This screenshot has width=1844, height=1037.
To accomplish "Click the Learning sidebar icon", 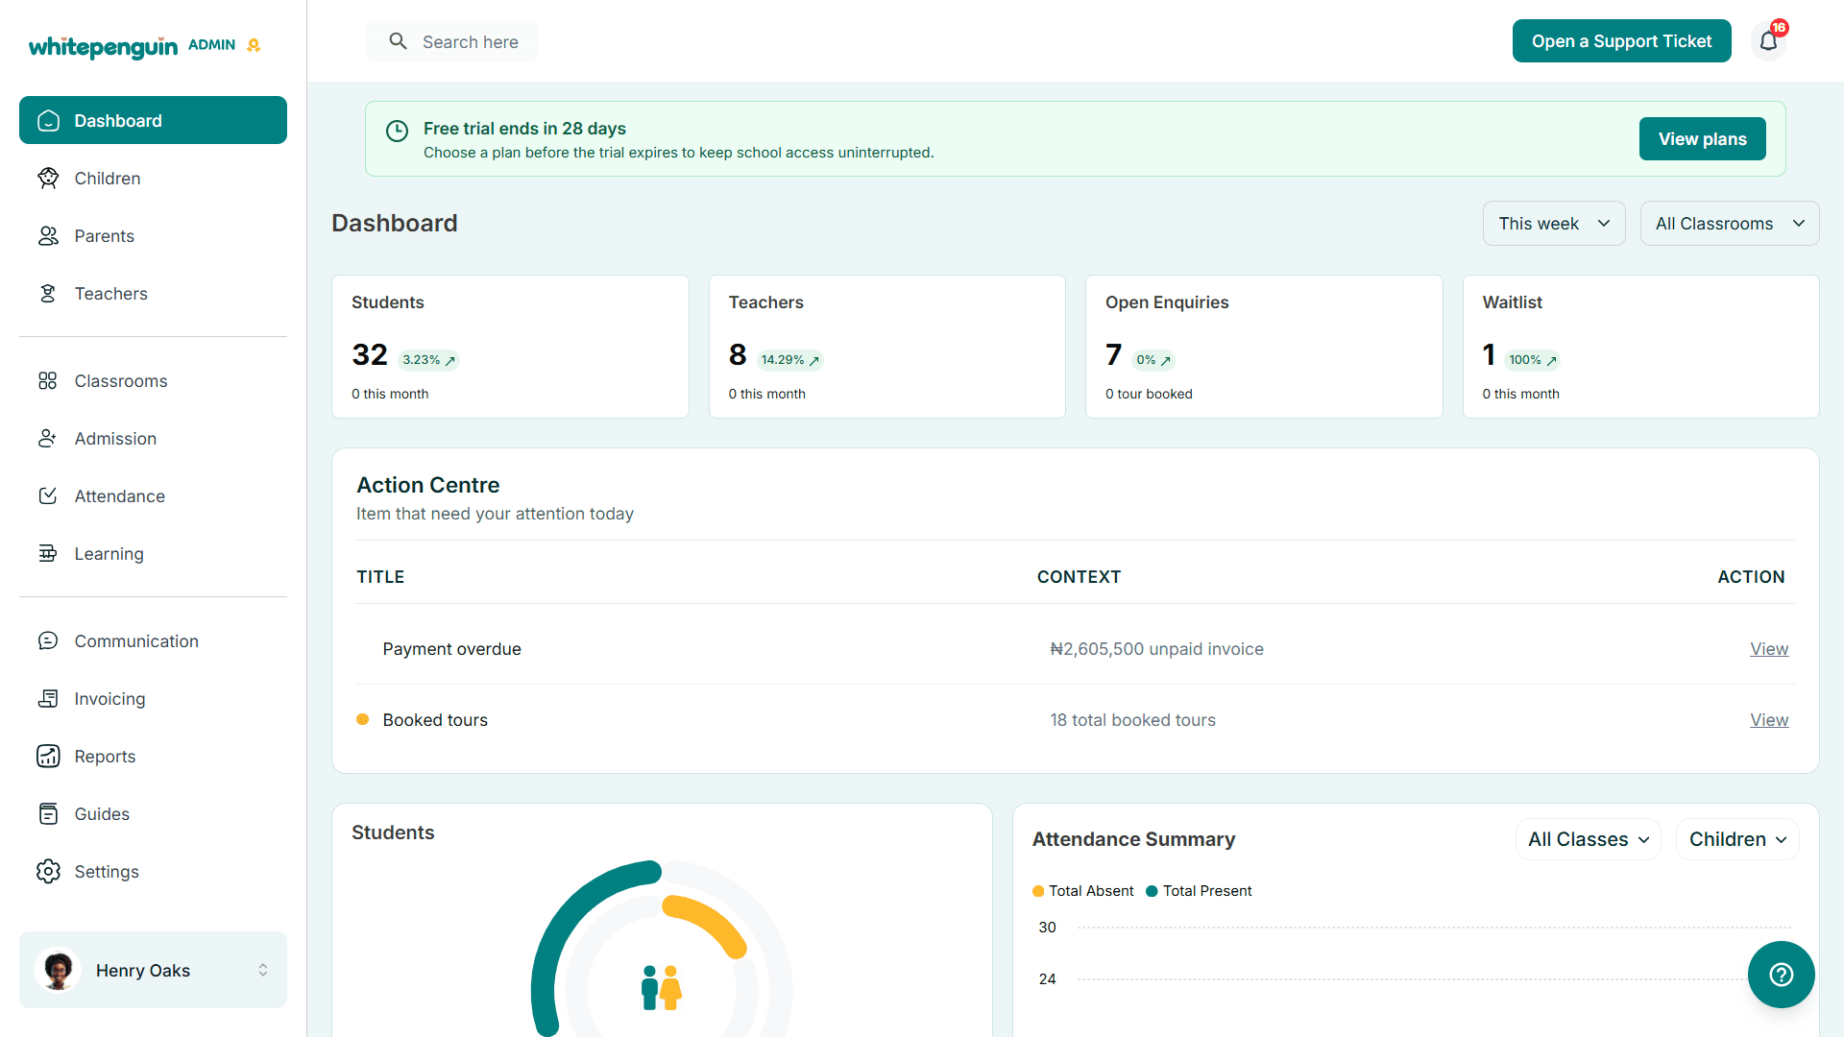I will pos(48,553).
